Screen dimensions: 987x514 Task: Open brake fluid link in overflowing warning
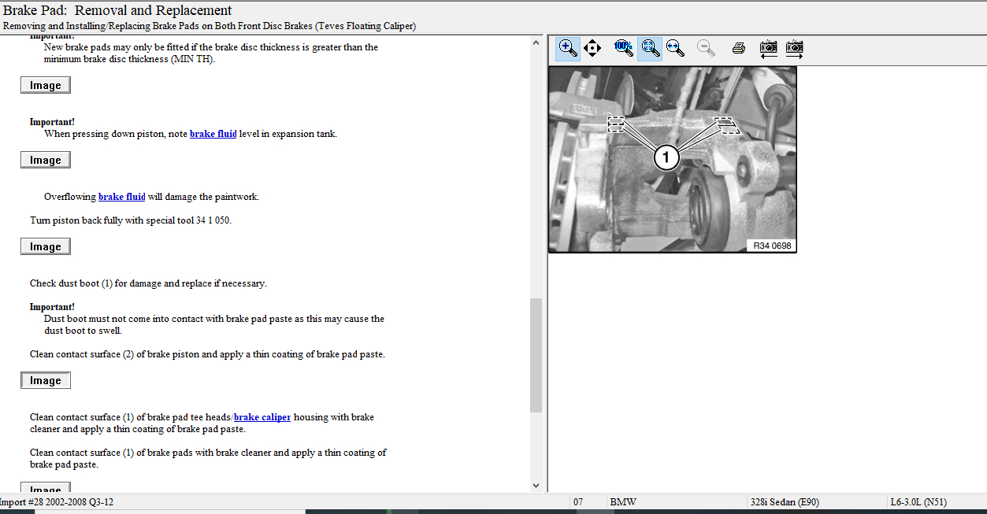(x=121, y=197)
